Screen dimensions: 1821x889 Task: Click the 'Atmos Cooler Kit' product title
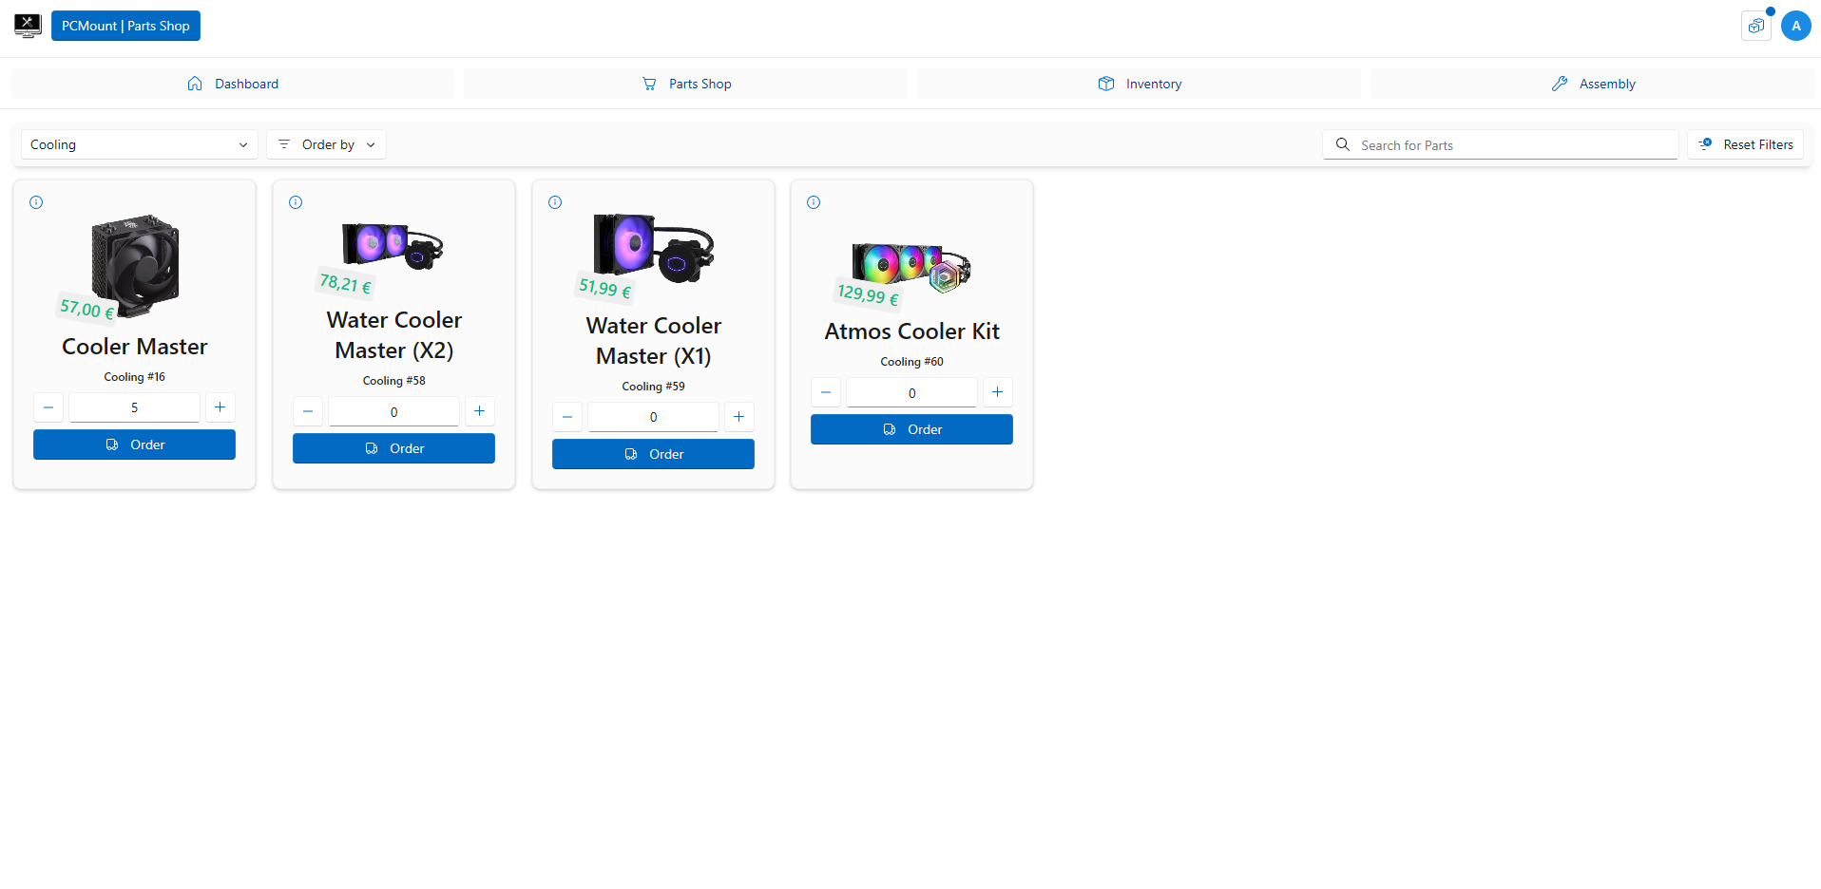point(911,331)
